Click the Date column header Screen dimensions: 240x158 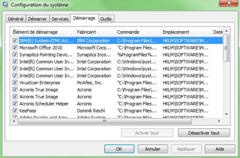pos(217,32)
